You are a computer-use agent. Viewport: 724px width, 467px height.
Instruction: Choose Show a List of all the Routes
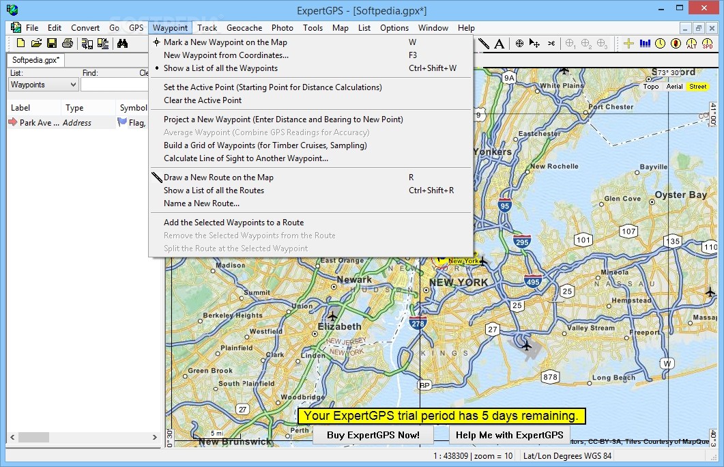(x=310, y=190)
